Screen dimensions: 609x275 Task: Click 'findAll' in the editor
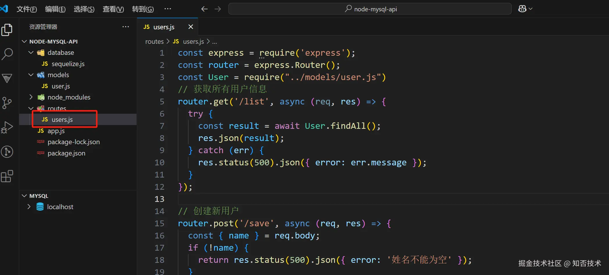pyautogui.click(x=348, y=126)
